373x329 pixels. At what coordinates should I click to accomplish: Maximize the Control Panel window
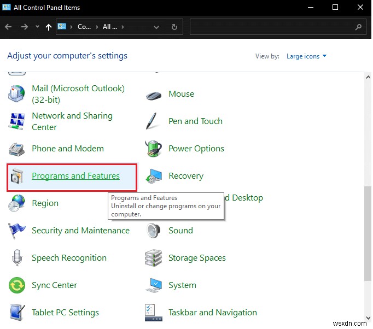tap(335, 7)
